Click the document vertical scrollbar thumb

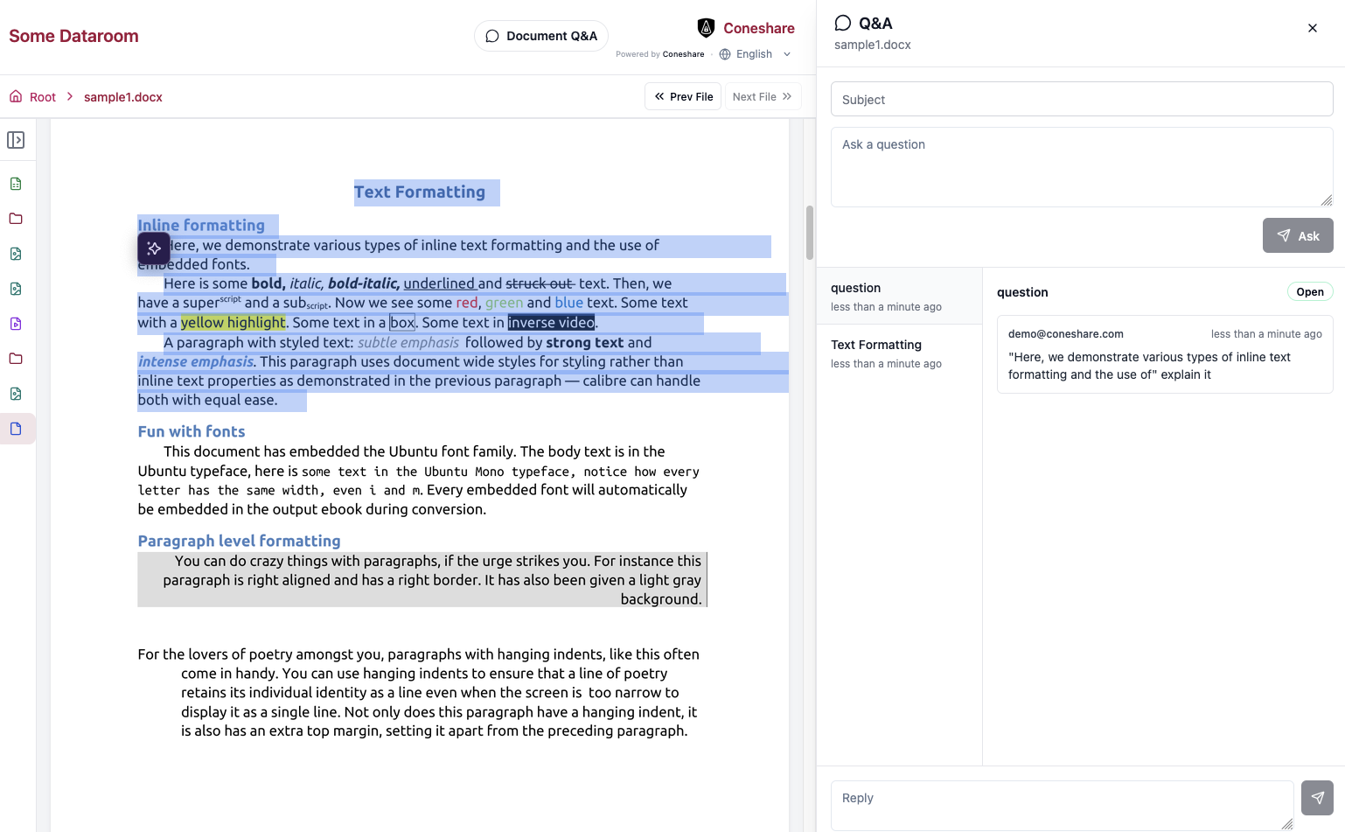(x=810, y=233)
